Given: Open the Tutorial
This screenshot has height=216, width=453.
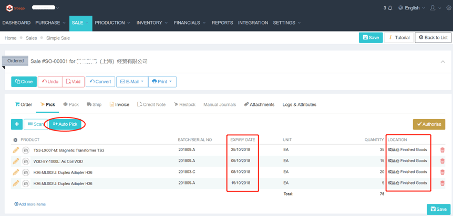Looking at the screenshot, I should point(399,38).
